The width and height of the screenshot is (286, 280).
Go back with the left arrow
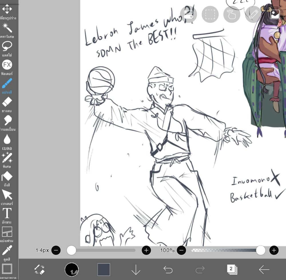(264, 269)
